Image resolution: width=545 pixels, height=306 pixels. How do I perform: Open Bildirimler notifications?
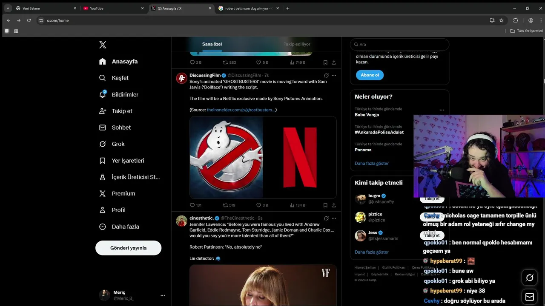click(x=119, y=94)
